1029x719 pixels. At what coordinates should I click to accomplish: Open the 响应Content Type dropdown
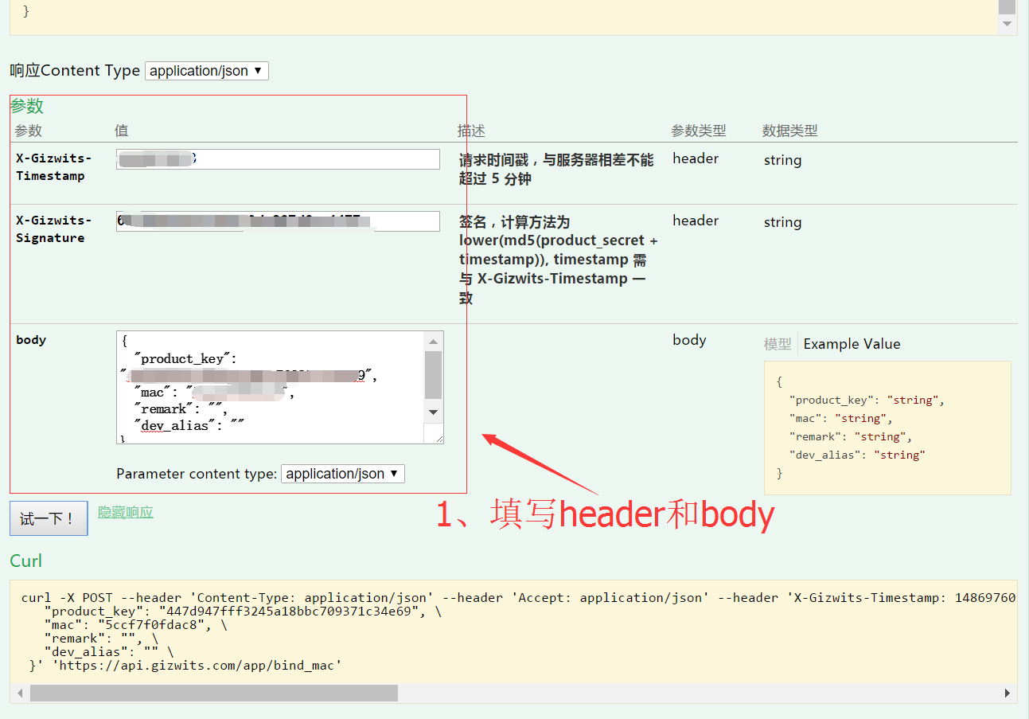click(206, 71)
